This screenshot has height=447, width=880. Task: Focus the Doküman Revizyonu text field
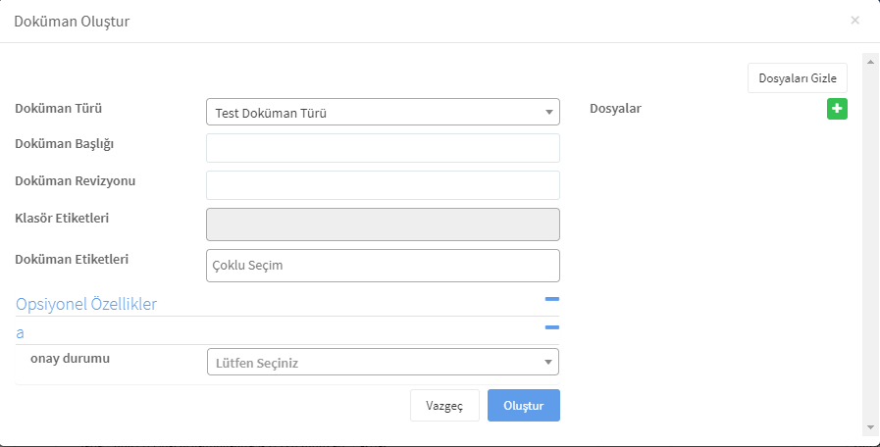click(x=383, y=185)
